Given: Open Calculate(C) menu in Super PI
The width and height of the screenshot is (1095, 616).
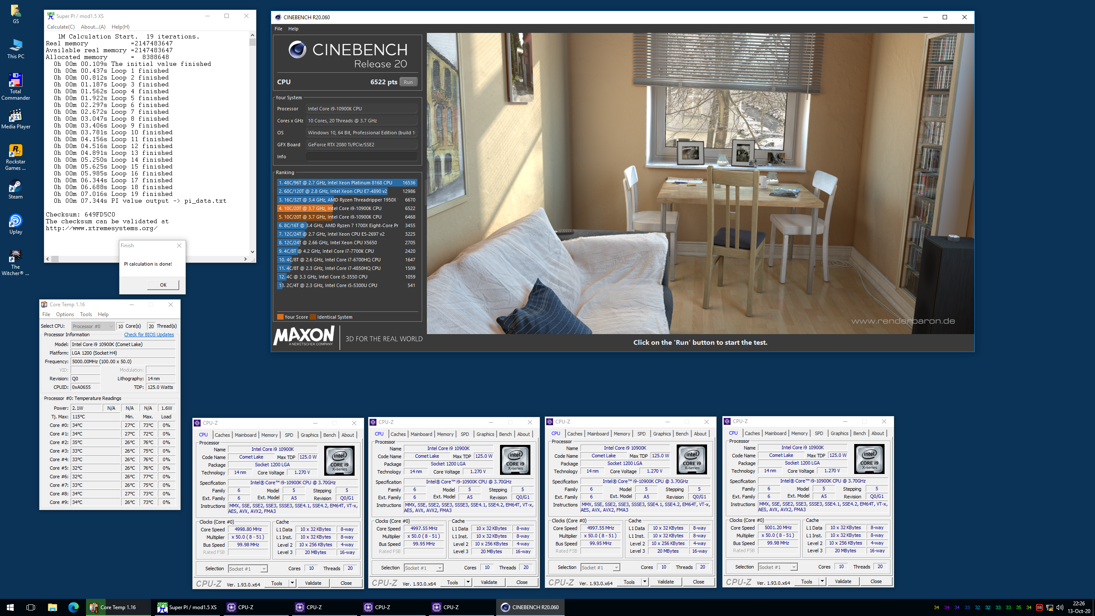Looking at the screenshot, I should (x=61, y=27).
